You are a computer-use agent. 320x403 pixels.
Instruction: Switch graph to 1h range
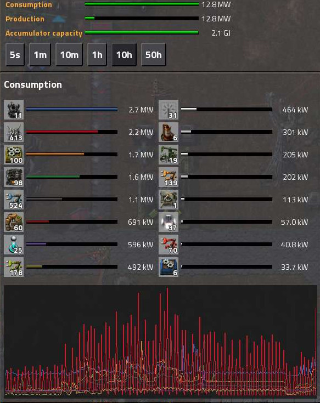tap(97, 54)
